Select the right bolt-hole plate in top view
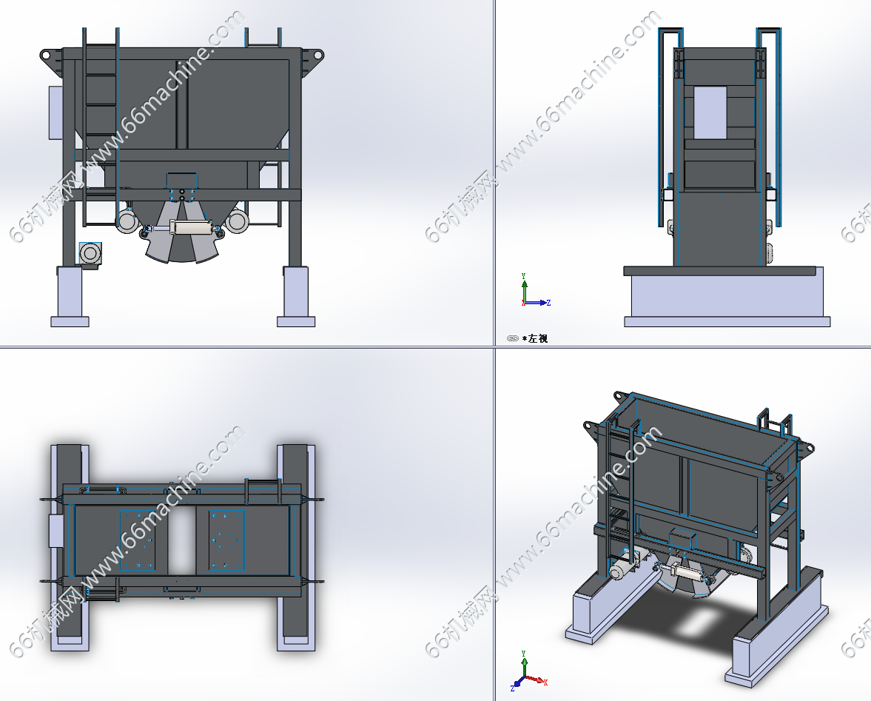Viewport: 871px width, 701px height. [226, 540]
